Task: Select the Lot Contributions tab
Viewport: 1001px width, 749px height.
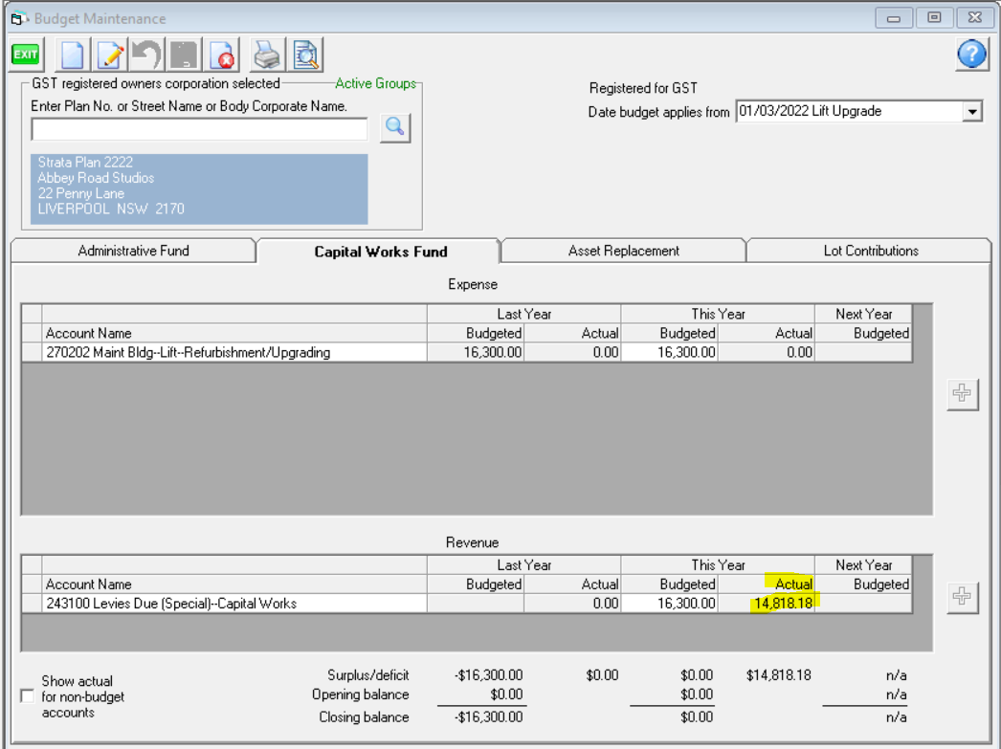Action: [870, 252]
